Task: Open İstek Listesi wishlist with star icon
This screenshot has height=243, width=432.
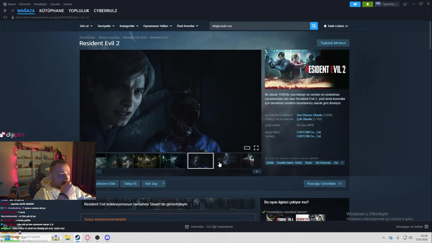Action: tap(335, 26)
